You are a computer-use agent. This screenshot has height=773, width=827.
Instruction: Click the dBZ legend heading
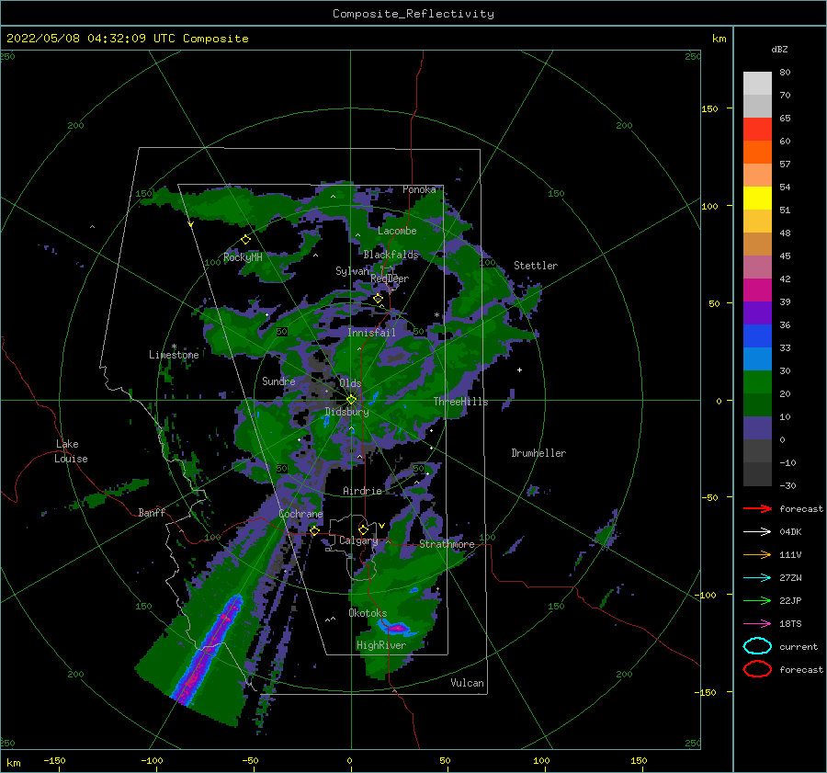click(779, 49)
